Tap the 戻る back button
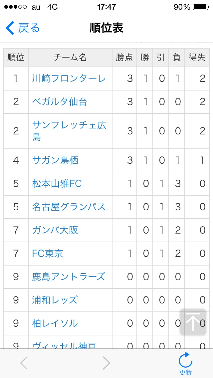This screenshot has width=213, height=378. tap(23, 28)
